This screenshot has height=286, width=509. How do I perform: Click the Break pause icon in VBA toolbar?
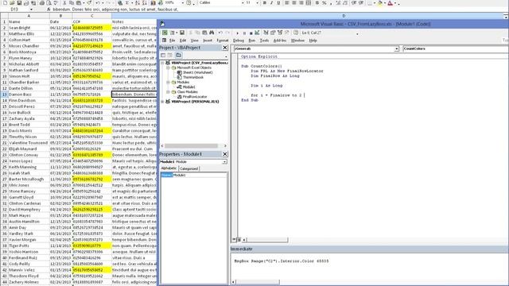(244, 33)
